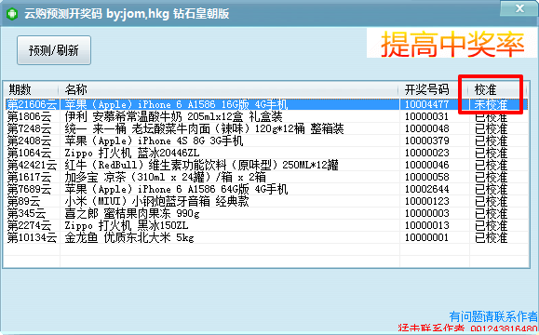The width and height of the screenshot is (539, 335).
Task: Click the iPhone 6 A1586 16G版 product name
Action: click(176, 104)
